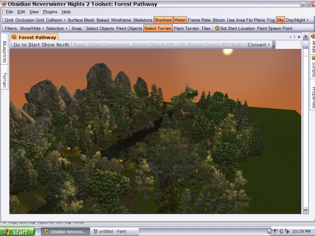Select the Paint Terrain tool

coord(186,28)
